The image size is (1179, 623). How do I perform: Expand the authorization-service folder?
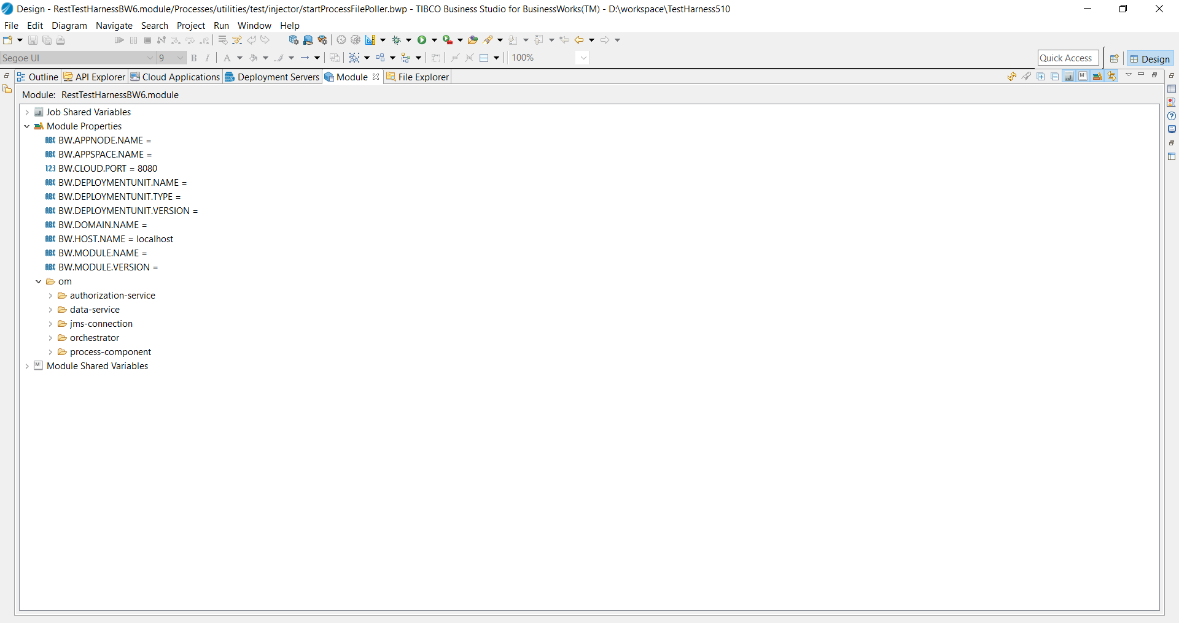click(50, 296)
